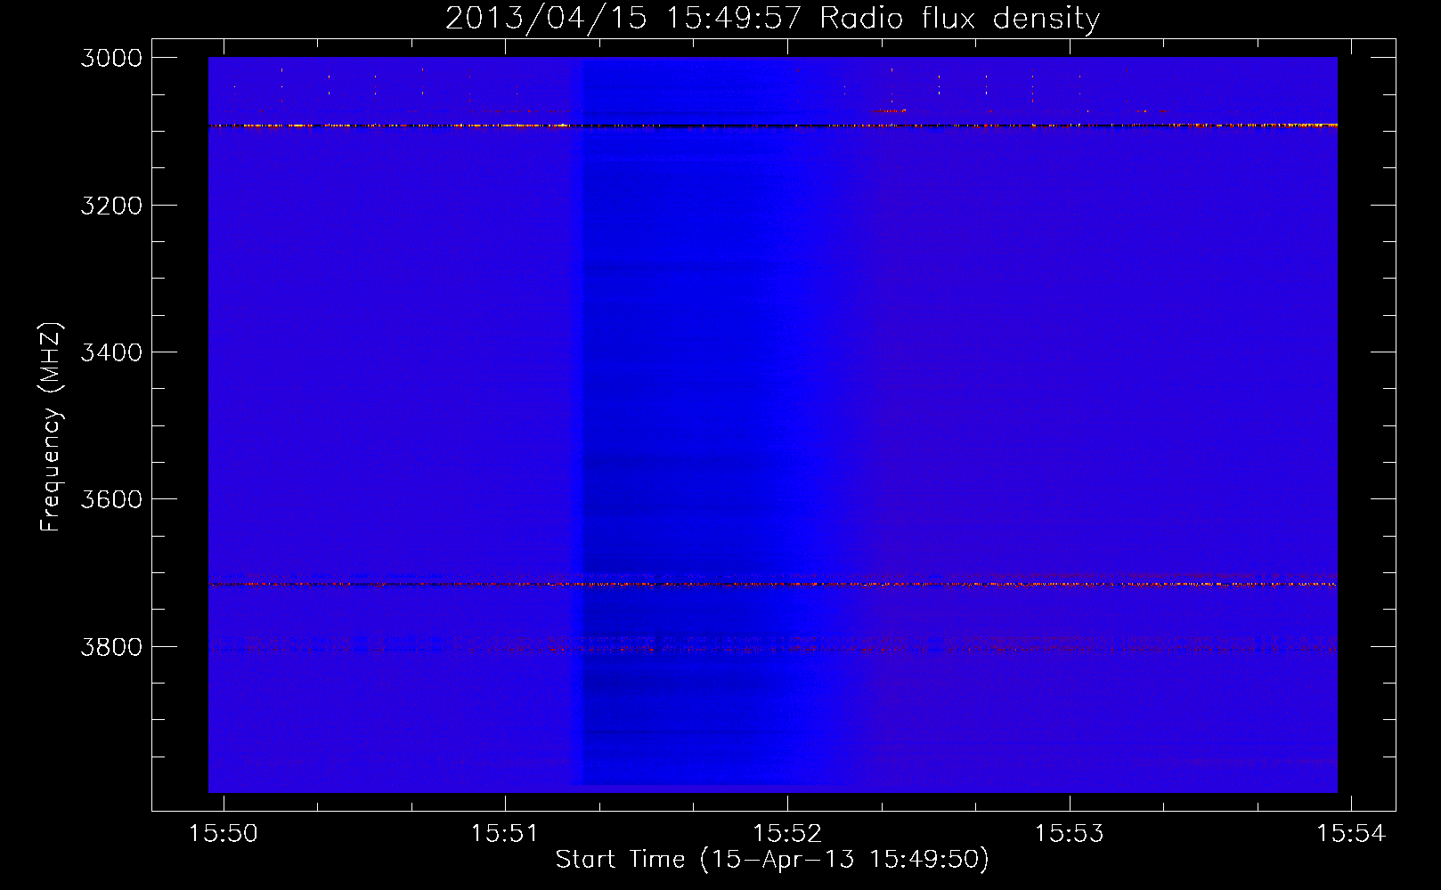
Task: Click the 15:51 time tick label
Action: pos(505,834)
